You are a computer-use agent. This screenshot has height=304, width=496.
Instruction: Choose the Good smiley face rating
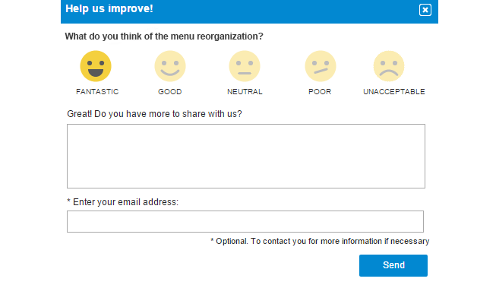[x=170, y=66]
